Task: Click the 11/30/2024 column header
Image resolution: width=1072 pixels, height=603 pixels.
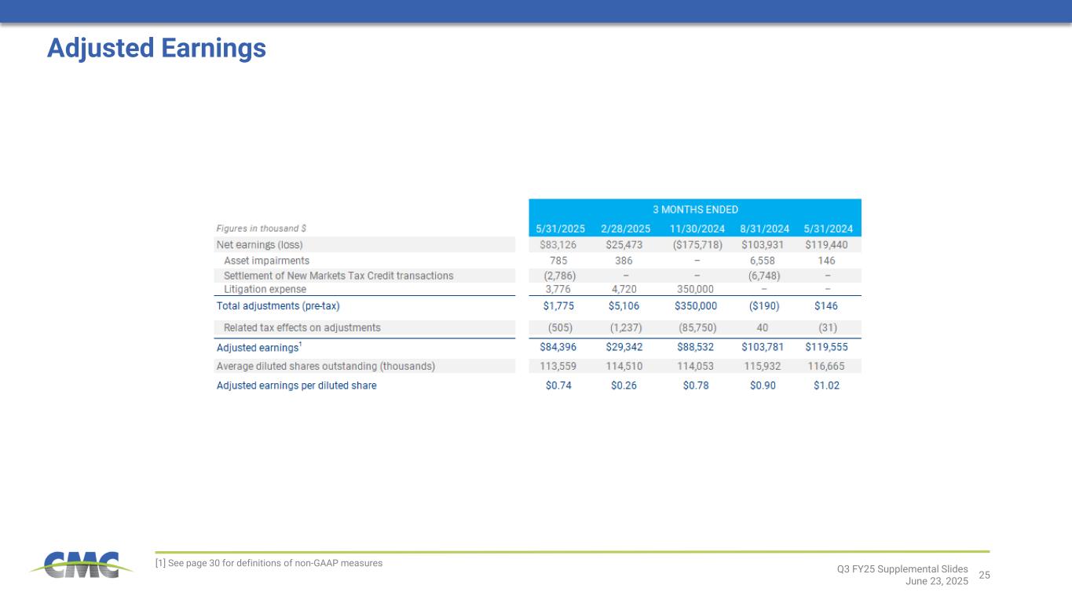Action: (x=696, y=229)
